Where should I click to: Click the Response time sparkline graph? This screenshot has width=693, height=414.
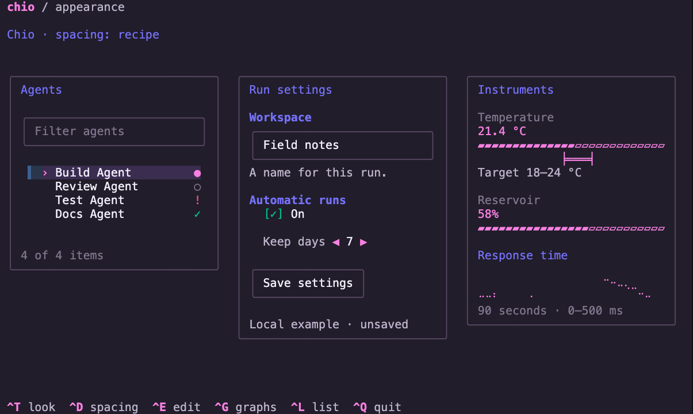tap(565, 288)
